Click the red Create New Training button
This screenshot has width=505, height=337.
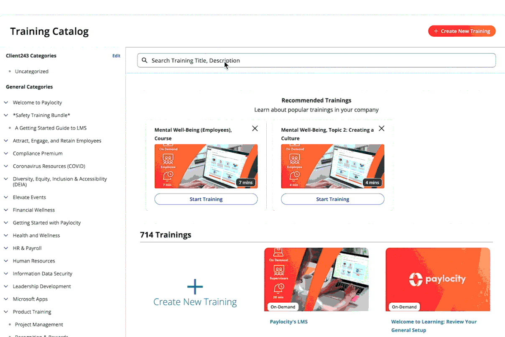(462, 31)
